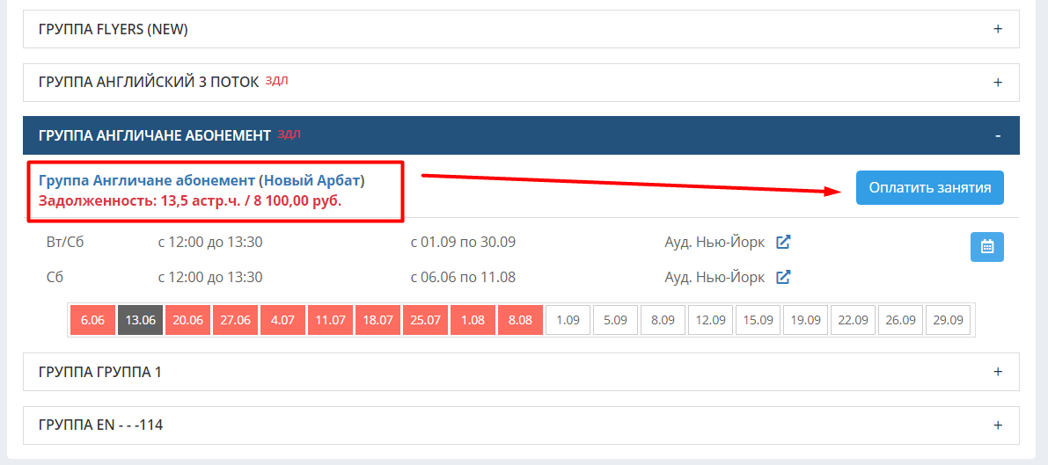Select lesson date 15.09
This screenshot has height=465, width=1048.
[758, 320]
